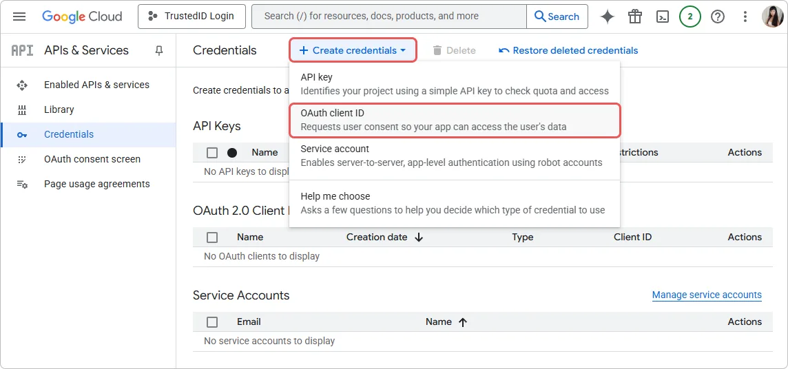
Task: Click the user profile avatar
Action: [x=771, y=17]
